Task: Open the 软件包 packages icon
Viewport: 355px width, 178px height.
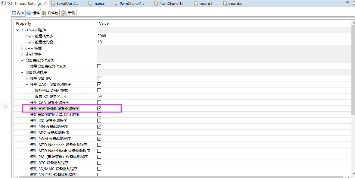Action: click(44, 13)
